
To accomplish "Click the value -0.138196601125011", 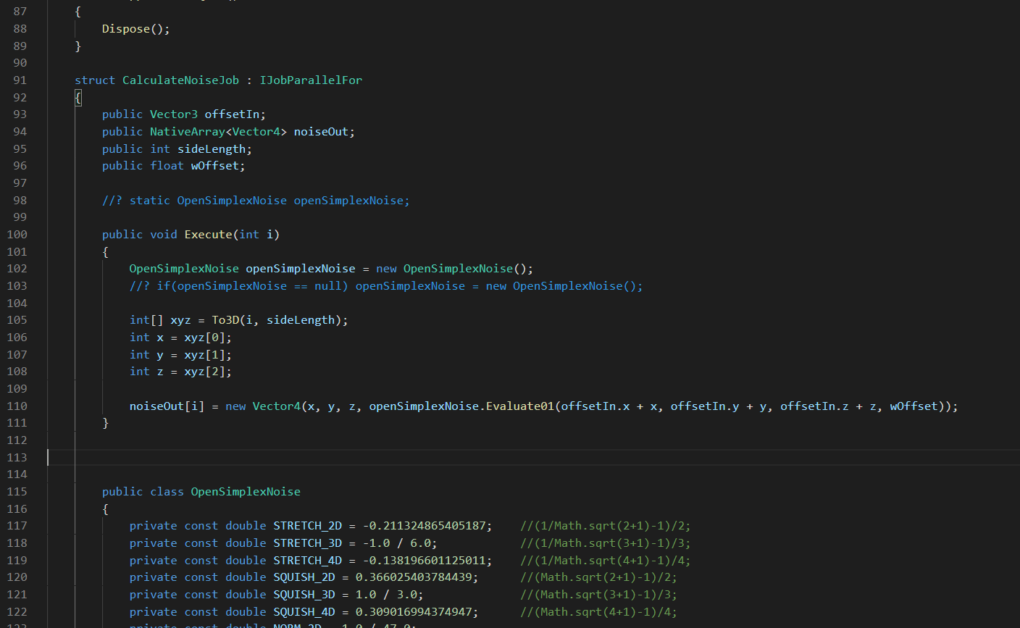I will pyautogui.click(x=424, y=561).
